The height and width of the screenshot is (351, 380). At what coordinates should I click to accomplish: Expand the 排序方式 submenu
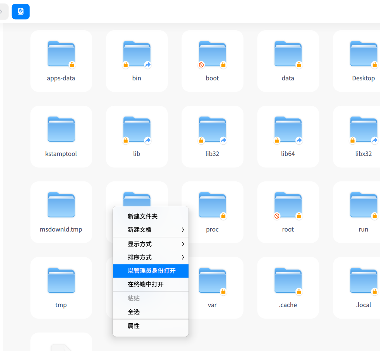(x=151, y=257)
